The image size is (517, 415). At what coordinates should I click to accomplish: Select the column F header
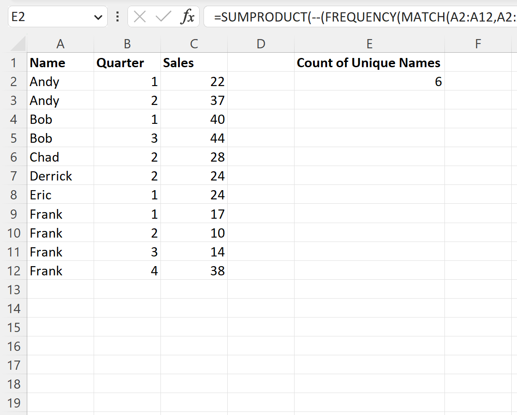[478, 43]
